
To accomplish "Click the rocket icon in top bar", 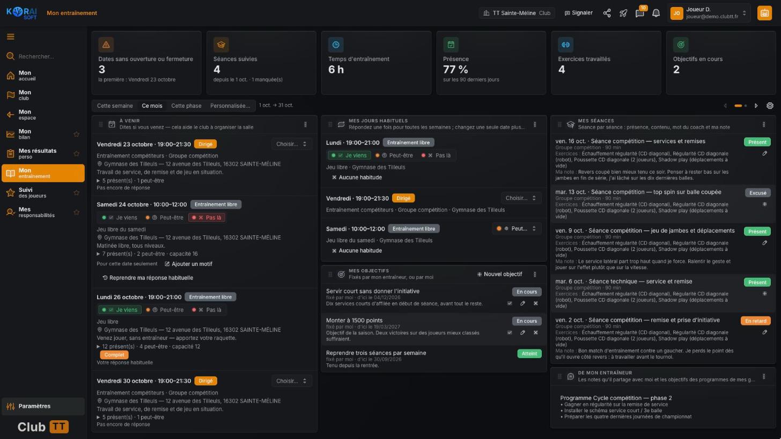I will pos(623,13).
